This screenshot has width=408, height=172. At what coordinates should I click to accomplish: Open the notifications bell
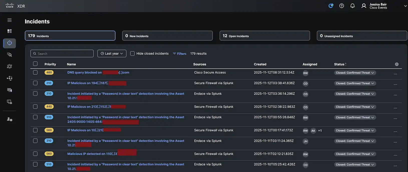352,6
